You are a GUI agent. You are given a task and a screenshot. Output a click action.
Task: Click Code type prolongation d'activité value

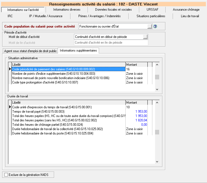point(136,82)
